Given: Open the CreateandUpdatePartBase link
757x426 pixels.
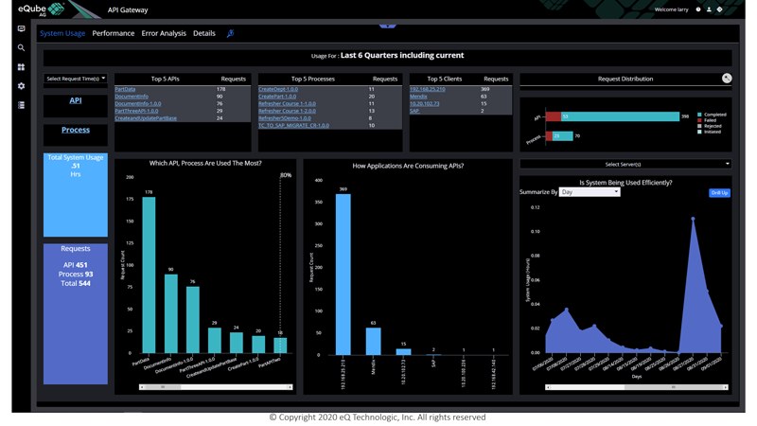Looking at the screenshot, I should coord(146,117).
